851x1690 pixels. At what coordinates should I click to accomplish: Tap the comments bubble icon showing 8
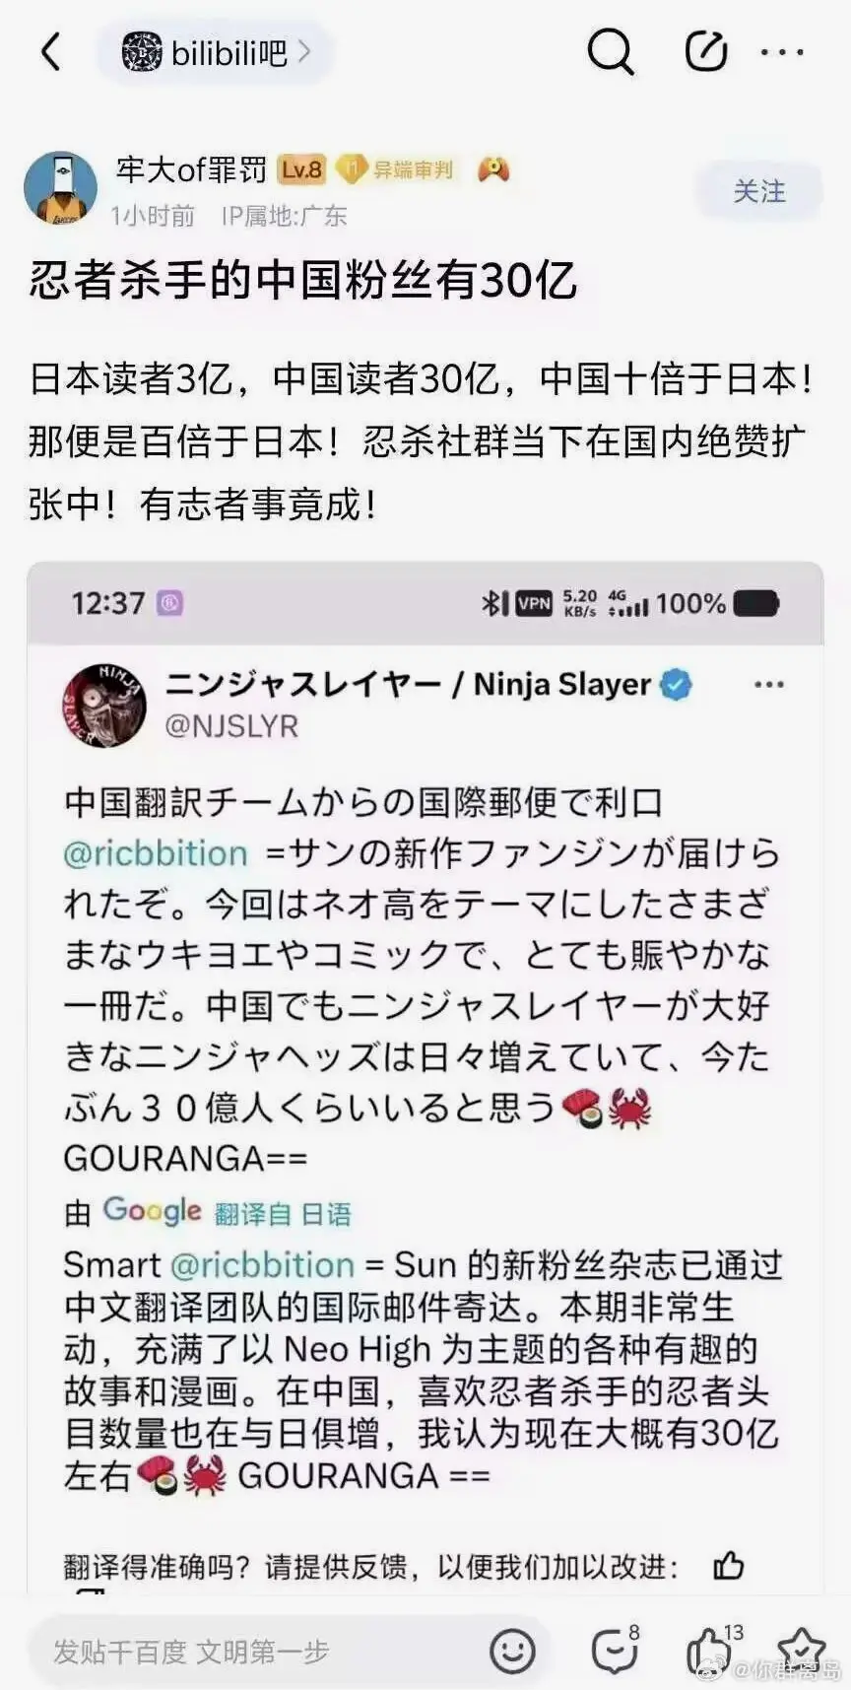click(x=617, y=1650)
